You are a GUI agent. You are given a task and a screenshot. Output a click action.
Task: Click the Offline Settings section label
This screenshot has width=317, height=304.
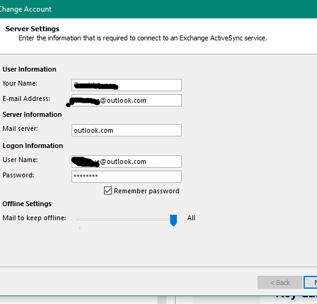(x=27, y=204)
